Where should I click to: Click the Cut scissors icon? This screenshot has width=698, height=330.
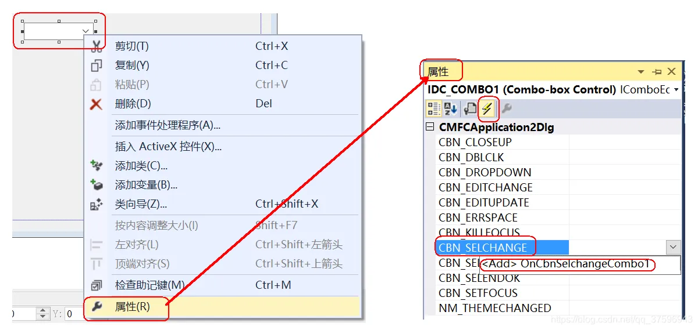[97, 46]
